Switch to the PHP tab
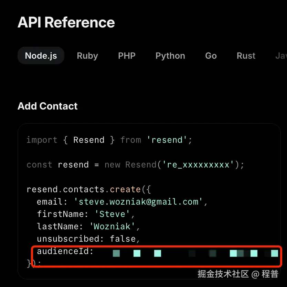Image resolution: width=287 pixels, height=287 pixels. pyautogui.click(x=127, y=56)
